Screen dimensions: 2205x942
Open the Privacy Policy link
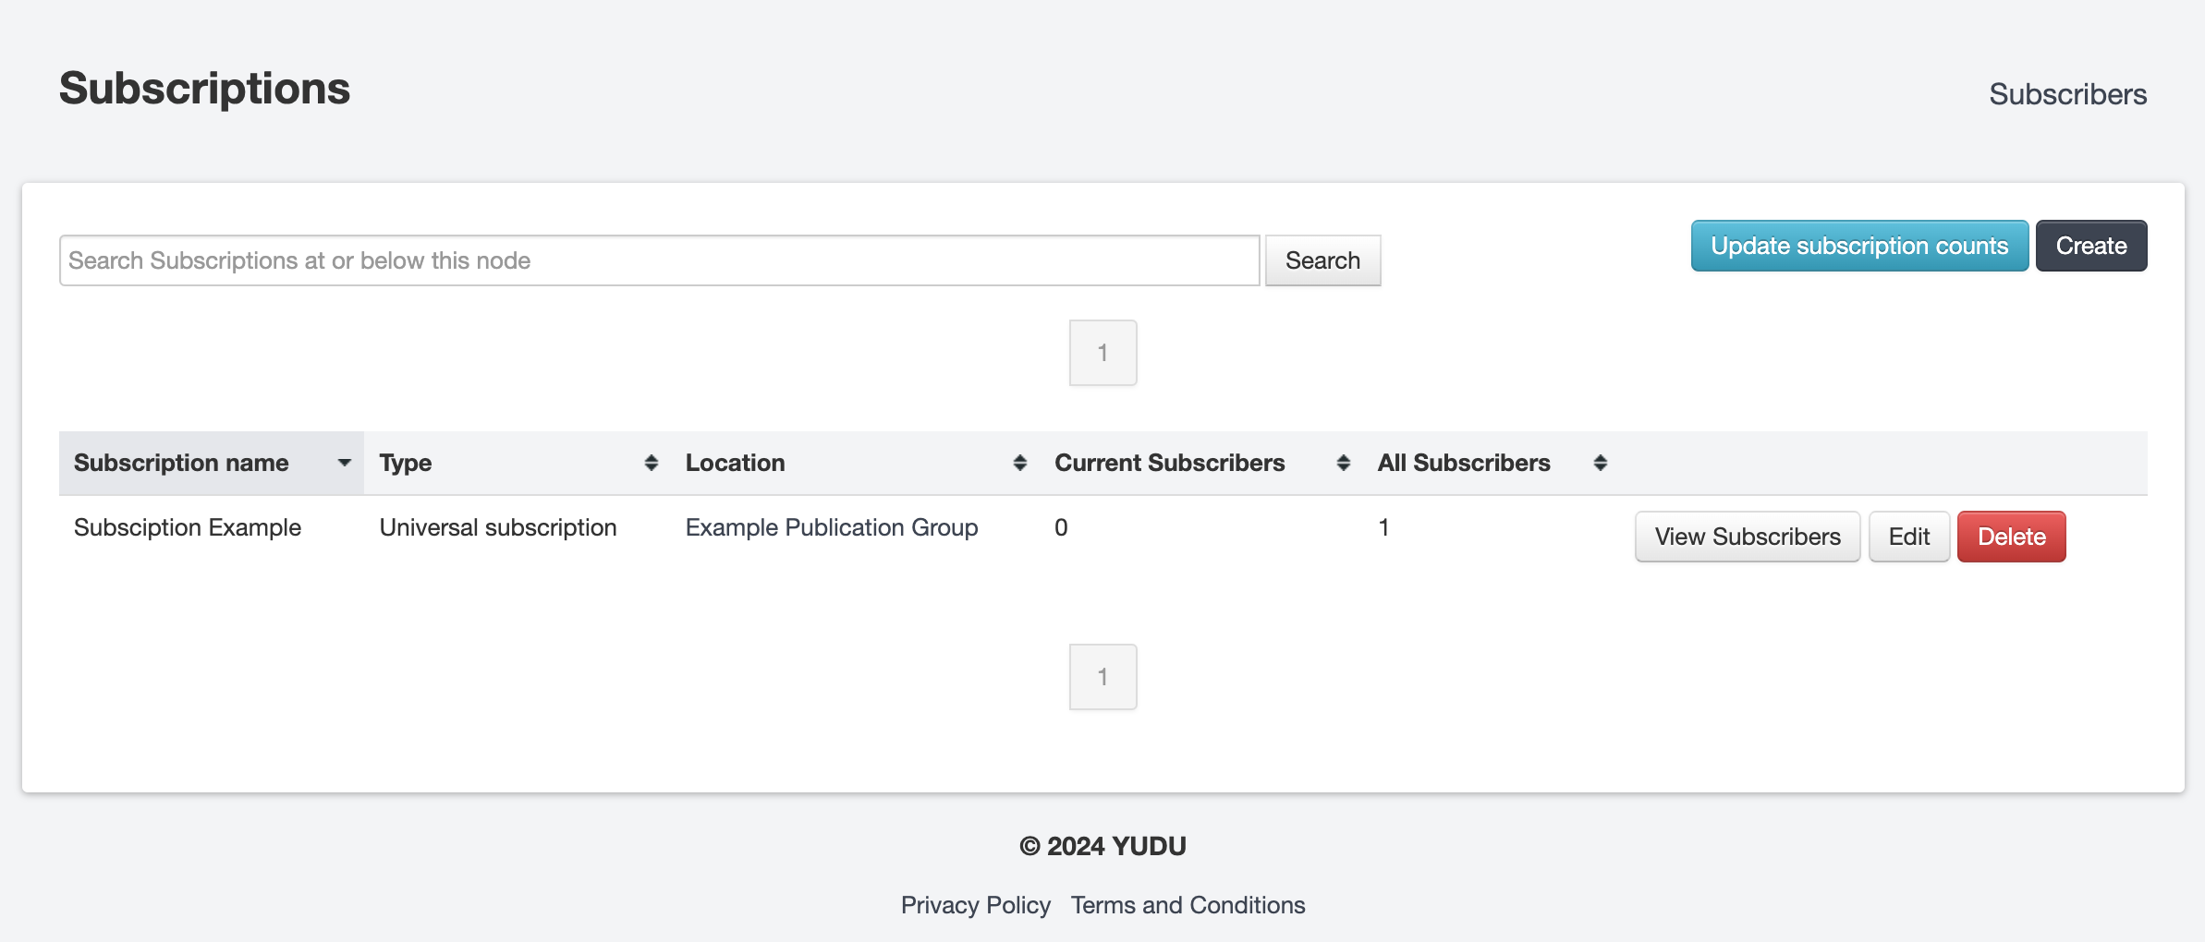pos(976,905)
